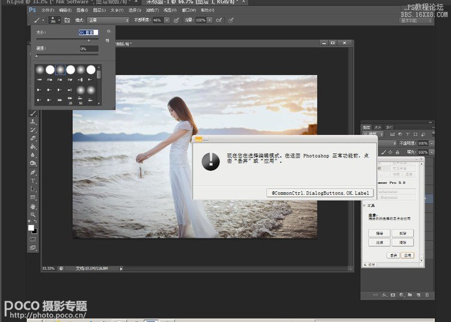
Task: Collapse the Tools section triangle in Nik panel
Action: point(364,205)
